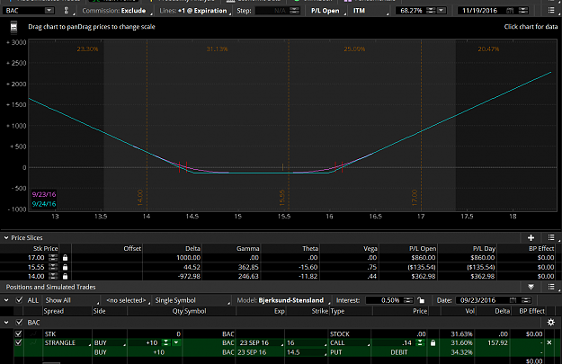Click the Vega column header
This screenshot has height=364, width=562.
coord(370,249)
